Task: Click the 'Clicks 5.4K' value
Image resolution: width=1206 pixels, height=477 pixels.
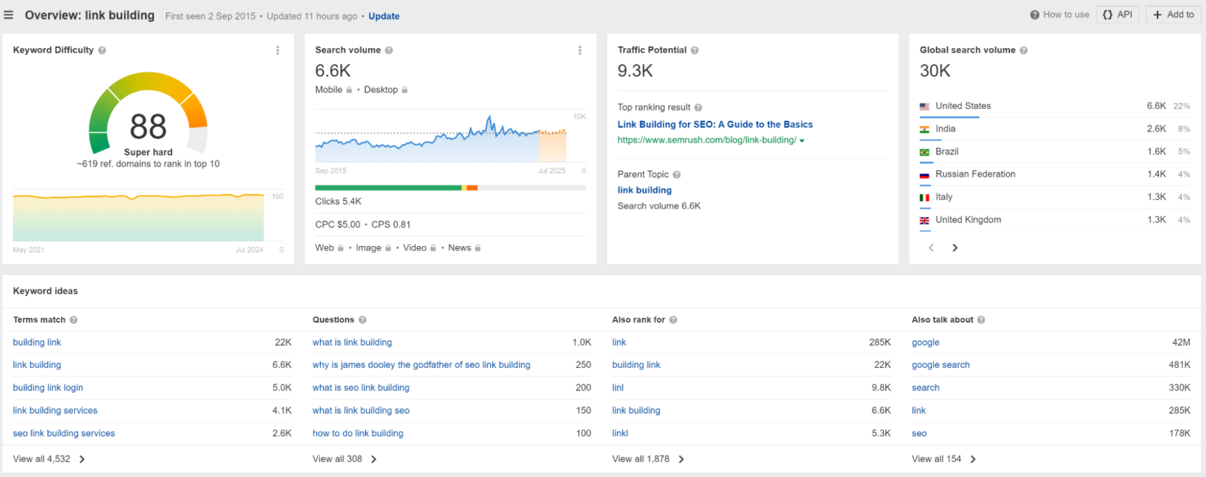Action: click(339, 201)
